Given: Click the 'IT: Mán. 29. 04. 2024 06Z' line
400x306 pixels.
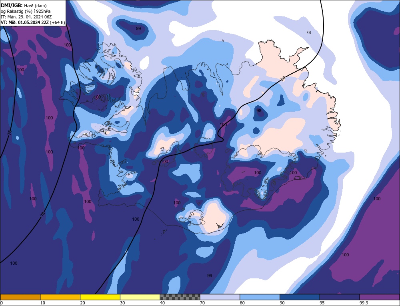Looking at the screenshot, I should 26,17.
